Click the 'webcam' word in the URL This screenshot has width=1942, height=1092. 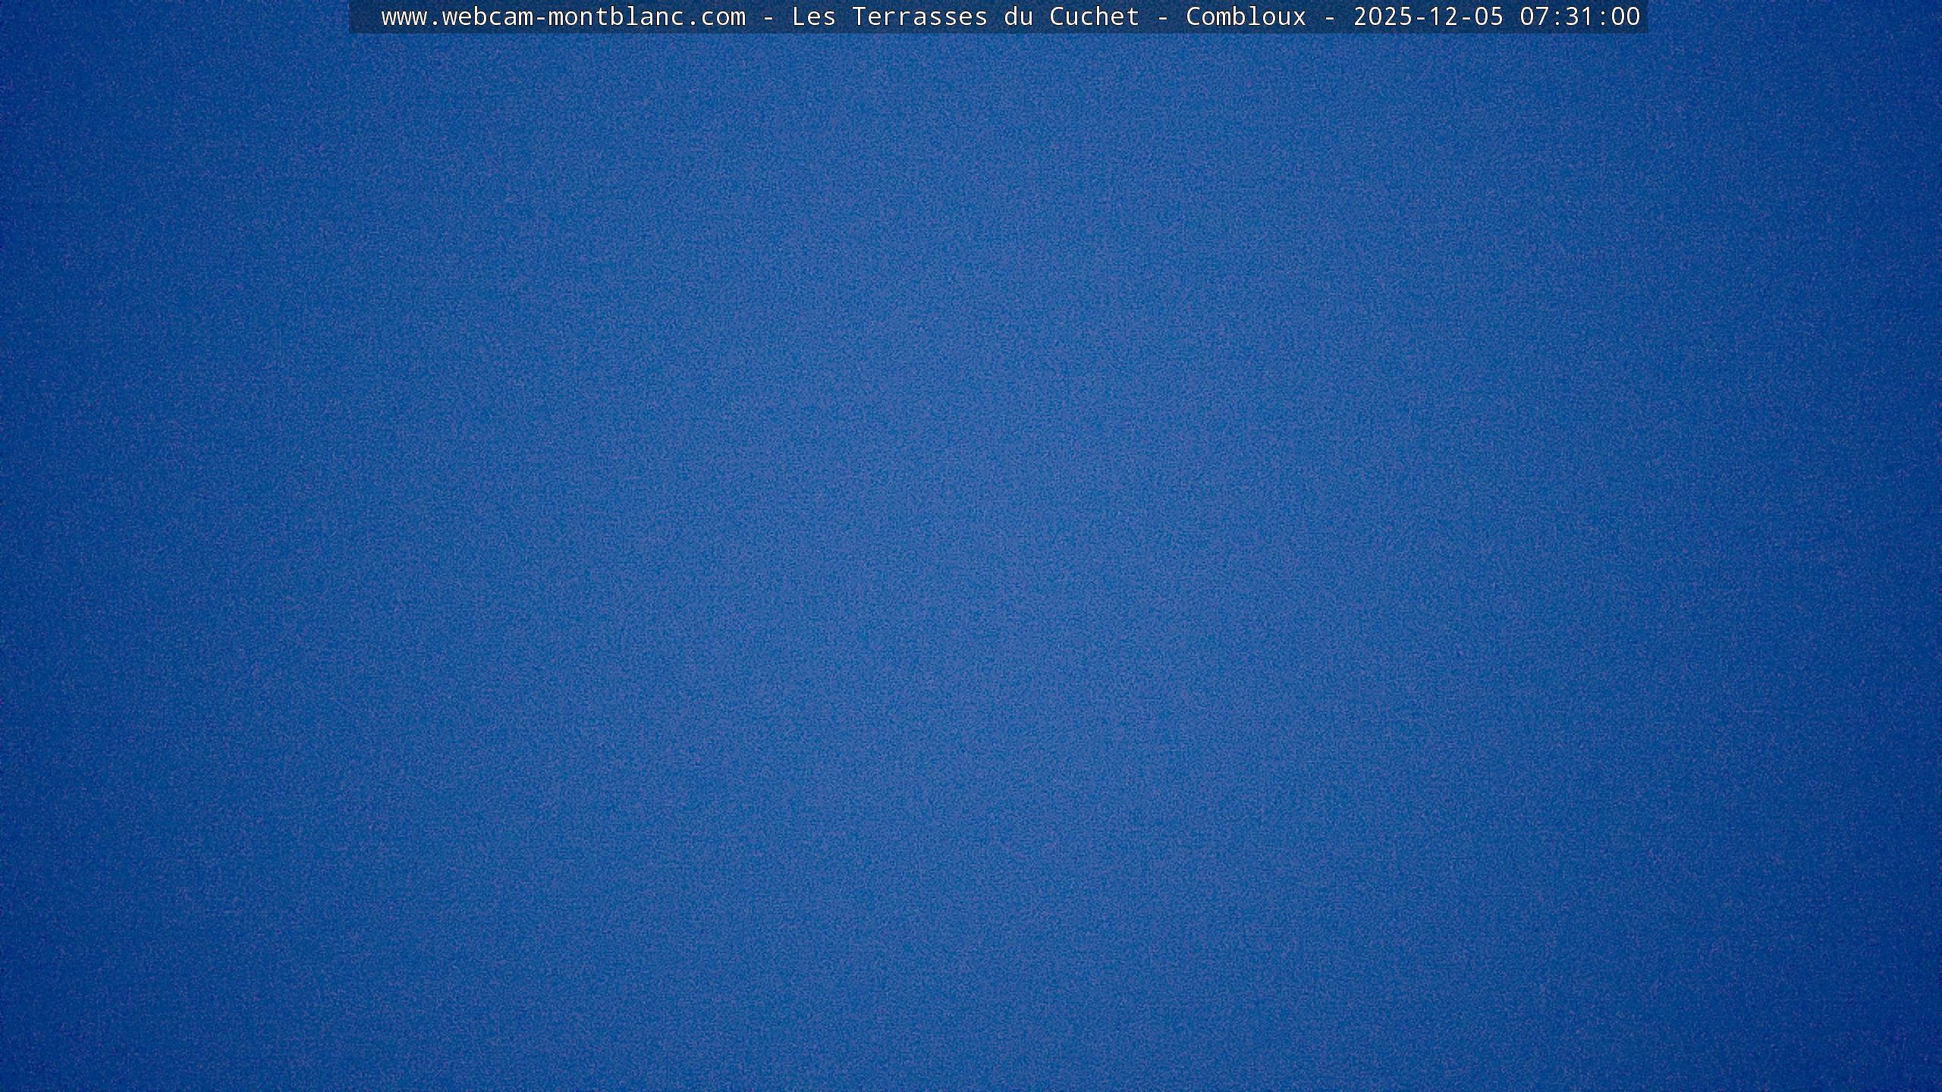(486, 17)
